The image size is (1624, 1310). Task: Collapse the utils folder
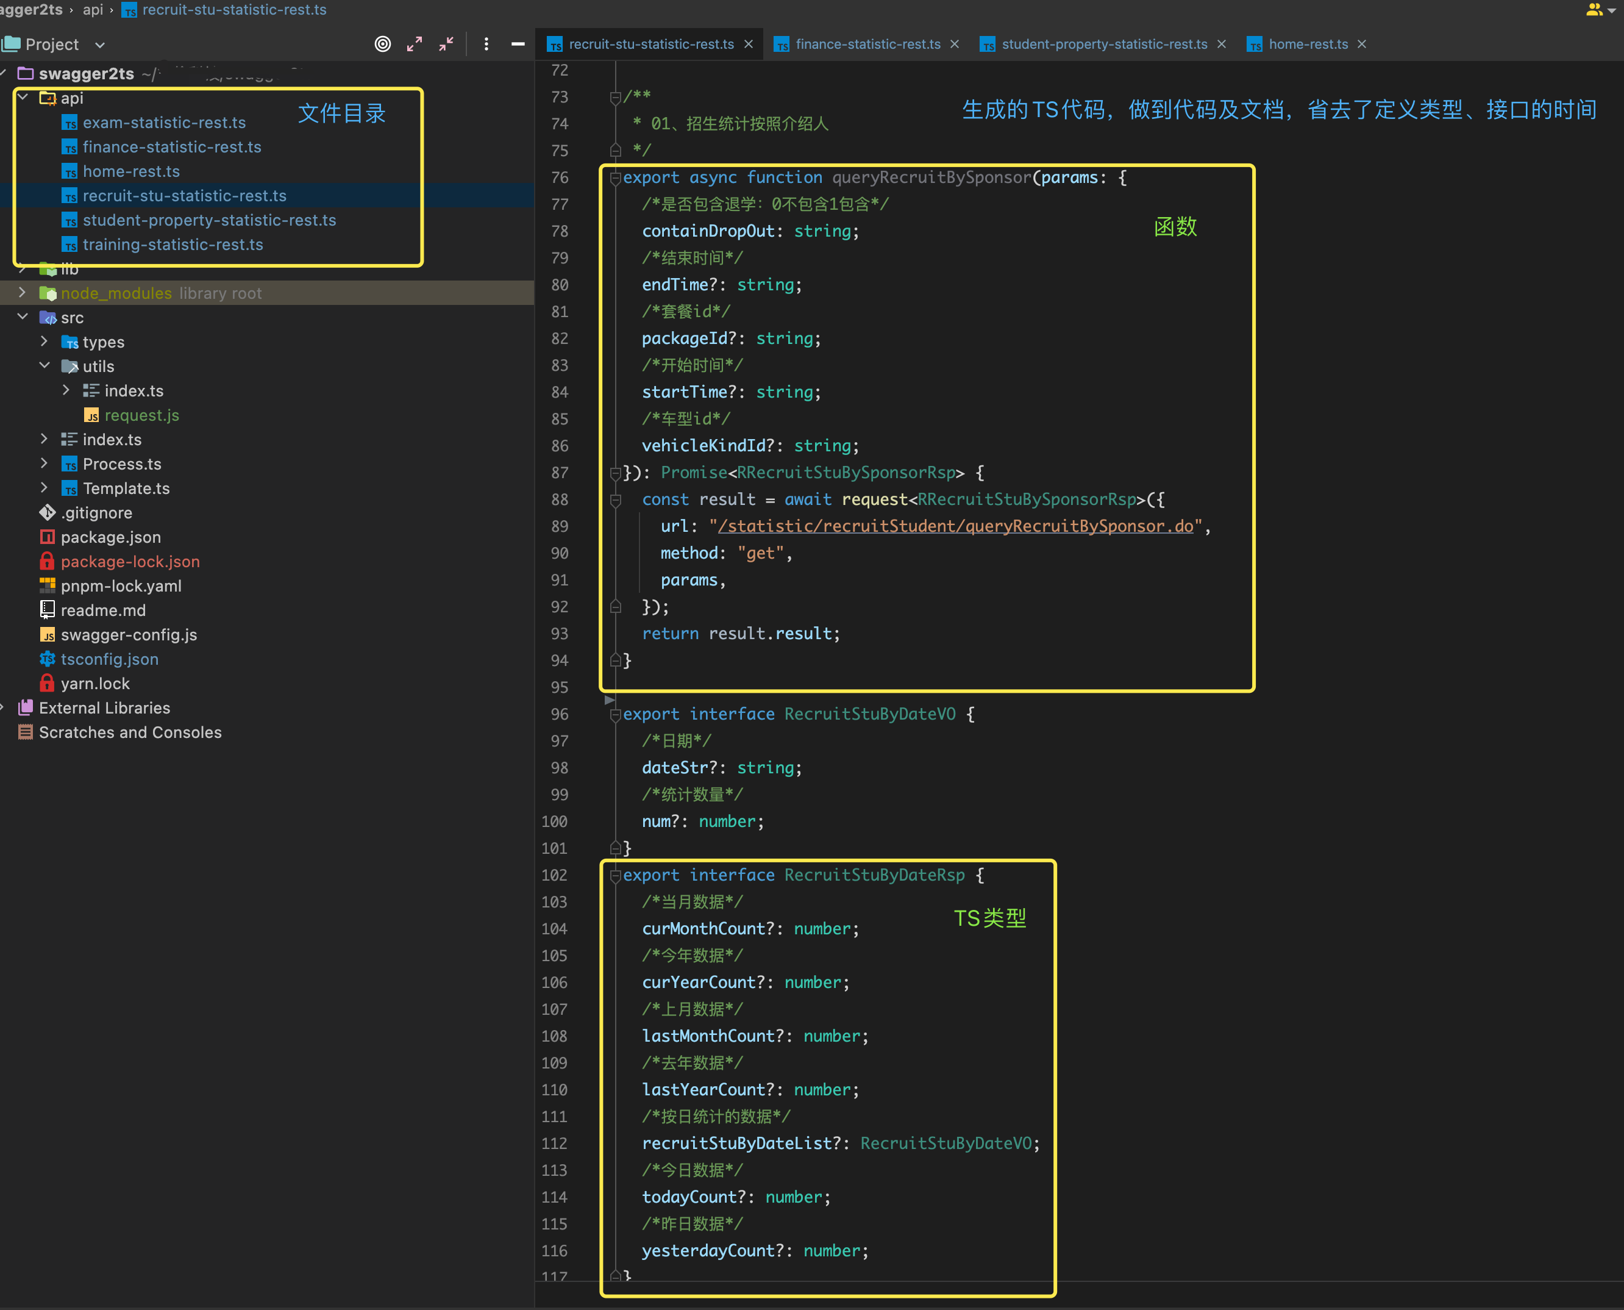(44, 366)
